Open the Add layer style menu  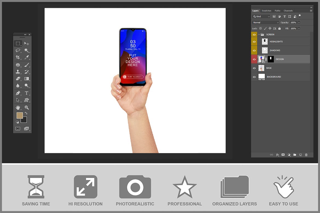pyautogui.click(x=277, y=155)
